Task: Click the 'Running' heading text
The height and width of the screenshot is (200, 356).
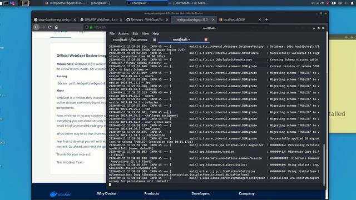Action: point(62,76)
